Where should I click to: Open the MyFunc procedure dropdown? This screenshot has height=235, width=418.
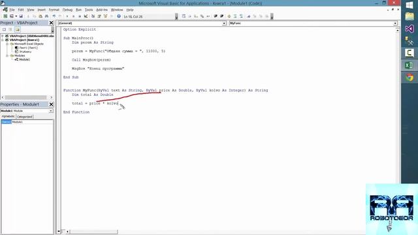[395, 23]
